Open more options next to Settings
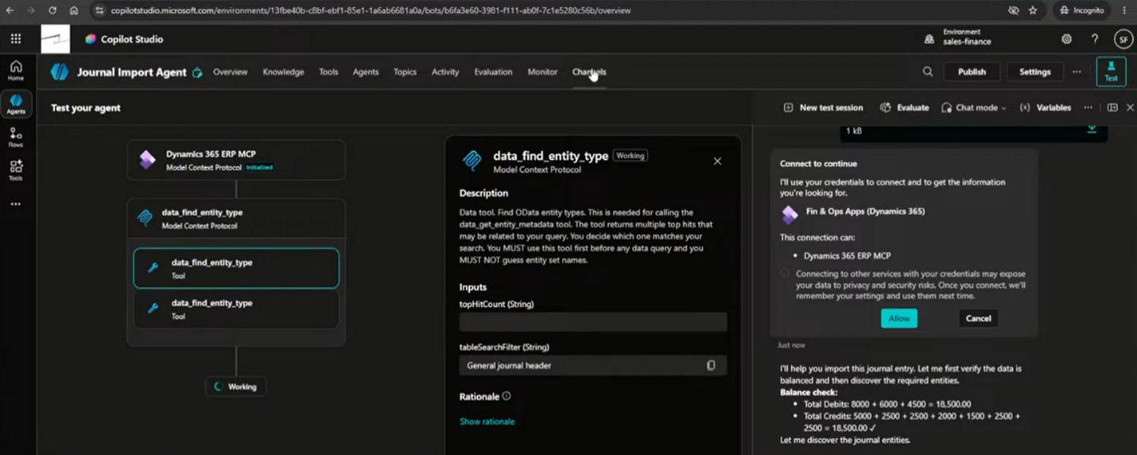The width and height of the screenshot is (1137, 455). (1077, 72)
